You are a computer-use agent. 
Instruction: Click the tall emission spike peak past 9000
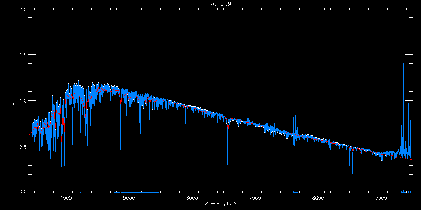403,63
